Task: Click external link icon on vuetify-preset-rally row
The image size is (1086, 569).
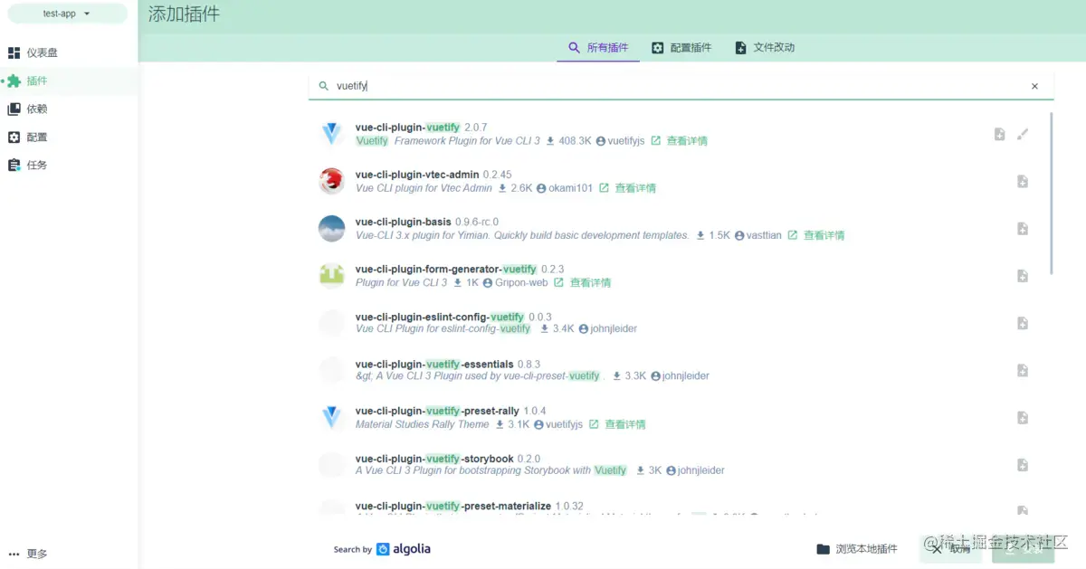Action: pos(594,424)
